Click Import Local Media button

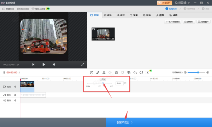click(x=173, y=22)
